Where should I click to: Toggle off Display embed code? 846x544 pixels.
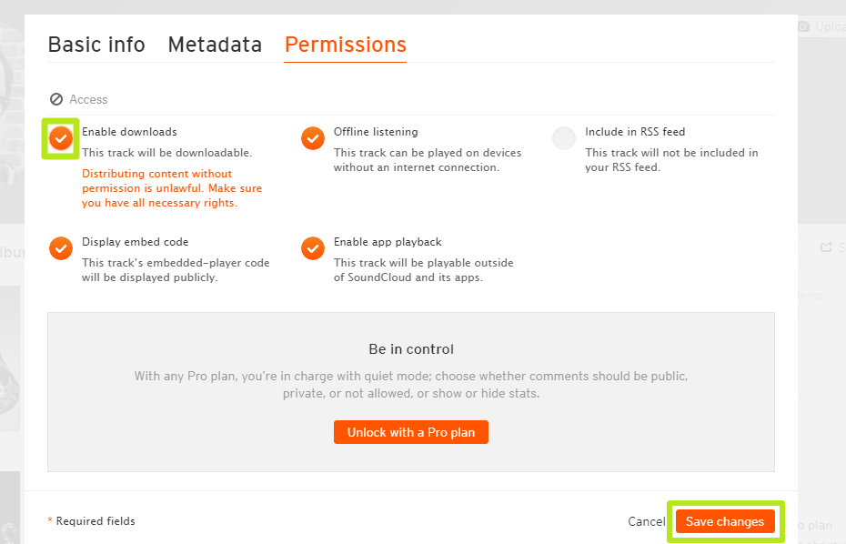[60, 248]
